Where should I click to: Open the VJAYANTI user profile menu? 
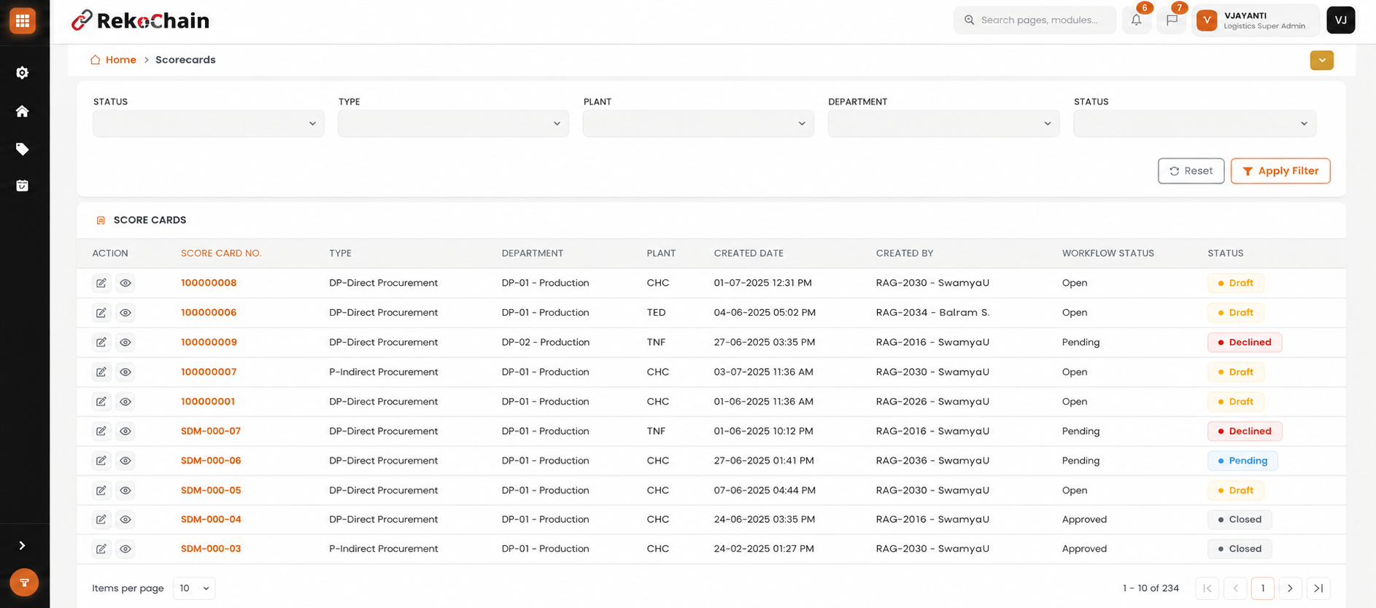[1255, 20]
